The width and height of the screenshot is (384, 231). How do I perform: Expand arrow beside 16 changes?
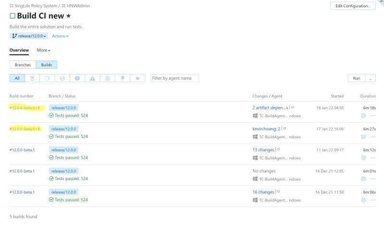278,192
